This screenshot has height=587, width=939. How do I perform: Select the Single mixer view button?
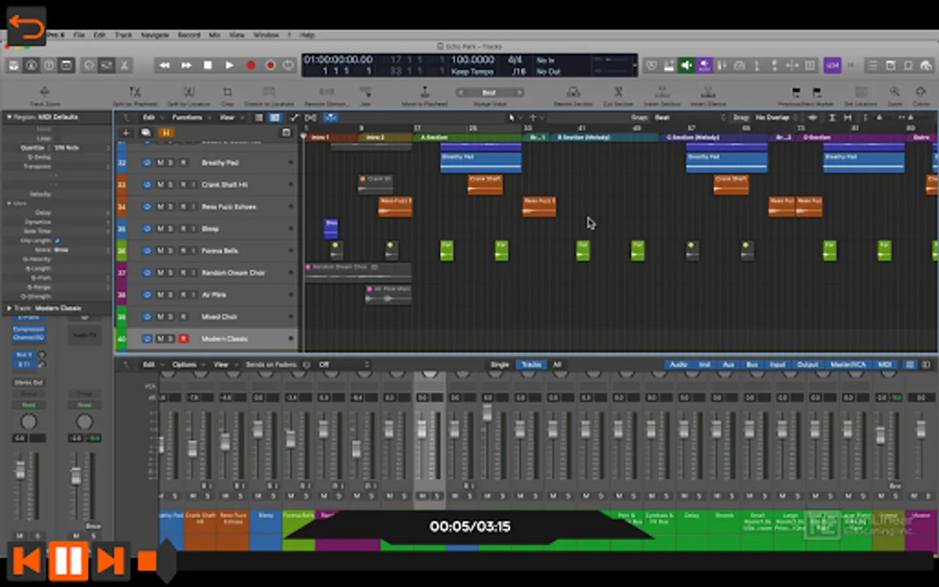coord(499,365)
